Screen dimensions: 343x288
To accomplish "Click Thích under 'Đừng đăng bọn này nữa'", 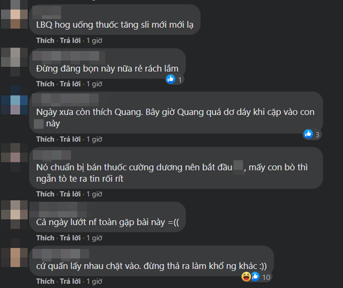I will [x=45, y=84].
